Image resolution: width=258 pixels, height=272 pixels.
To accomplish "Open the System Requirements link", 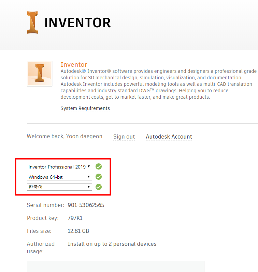I will pos(85,108).
